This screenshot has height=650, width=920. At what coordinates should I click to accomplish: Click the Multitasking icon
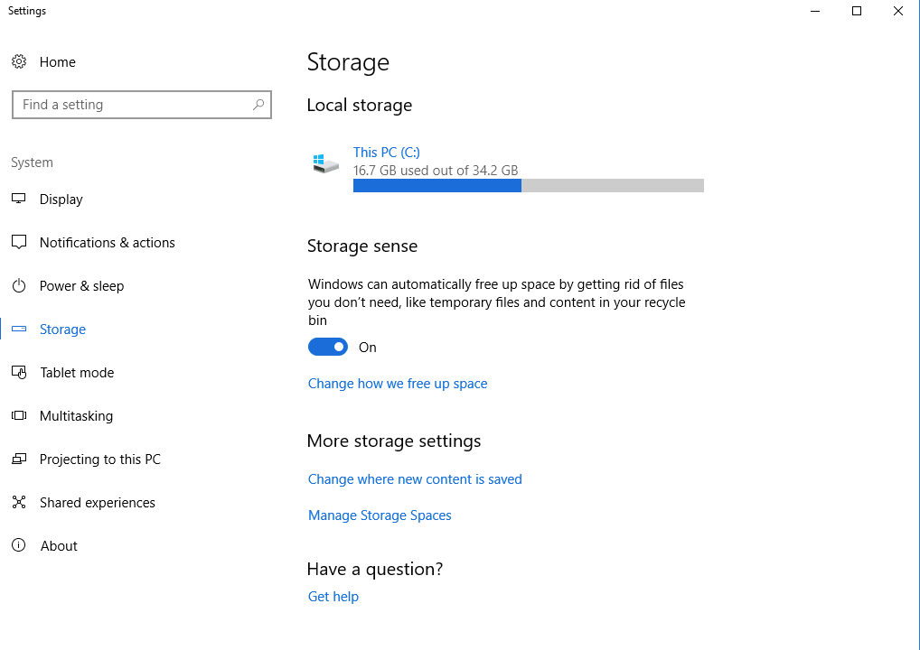pos(19,415)
